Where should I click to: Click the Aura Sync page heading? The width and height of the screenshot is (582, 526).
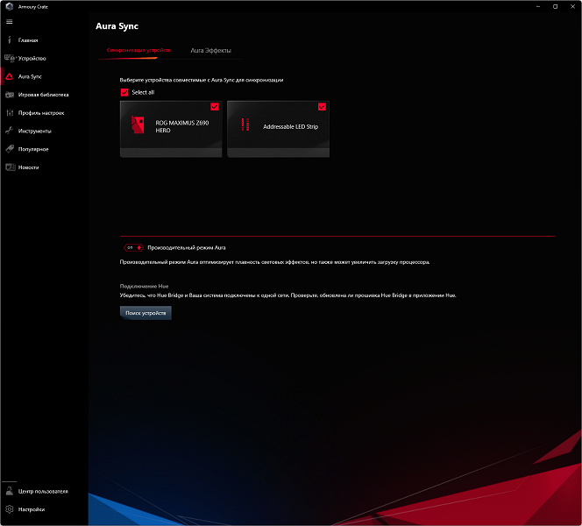(x=117, y=26)
